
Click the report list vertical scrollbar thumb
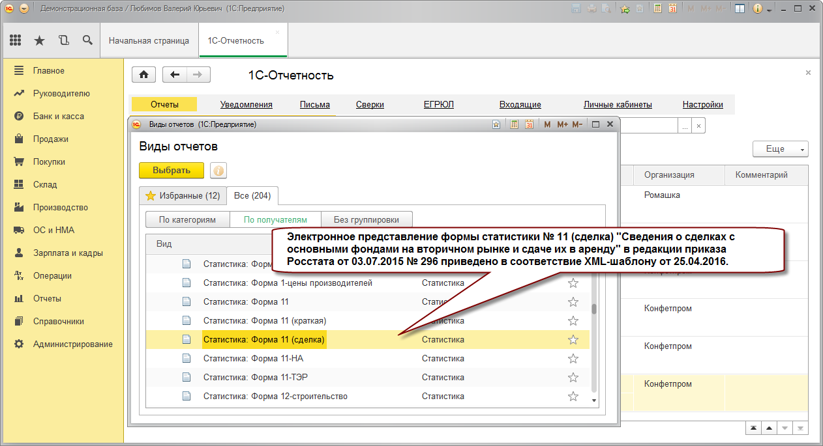(593, 309)
